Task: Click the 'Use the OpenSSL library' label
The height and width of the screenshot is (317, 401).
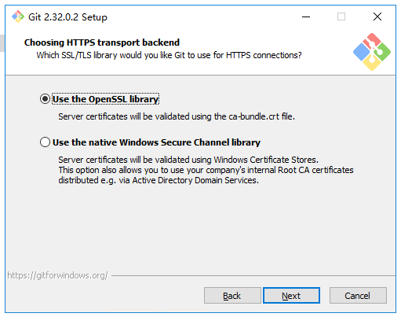Action: [105, 99]
